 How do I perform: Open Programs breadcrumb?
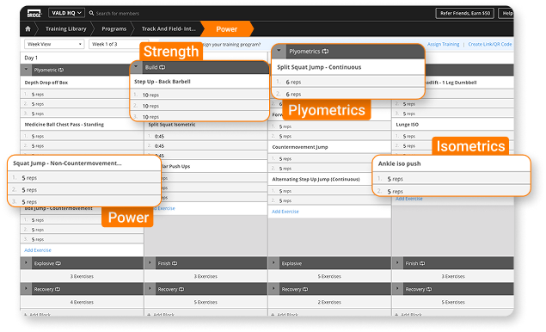point(113,29)
